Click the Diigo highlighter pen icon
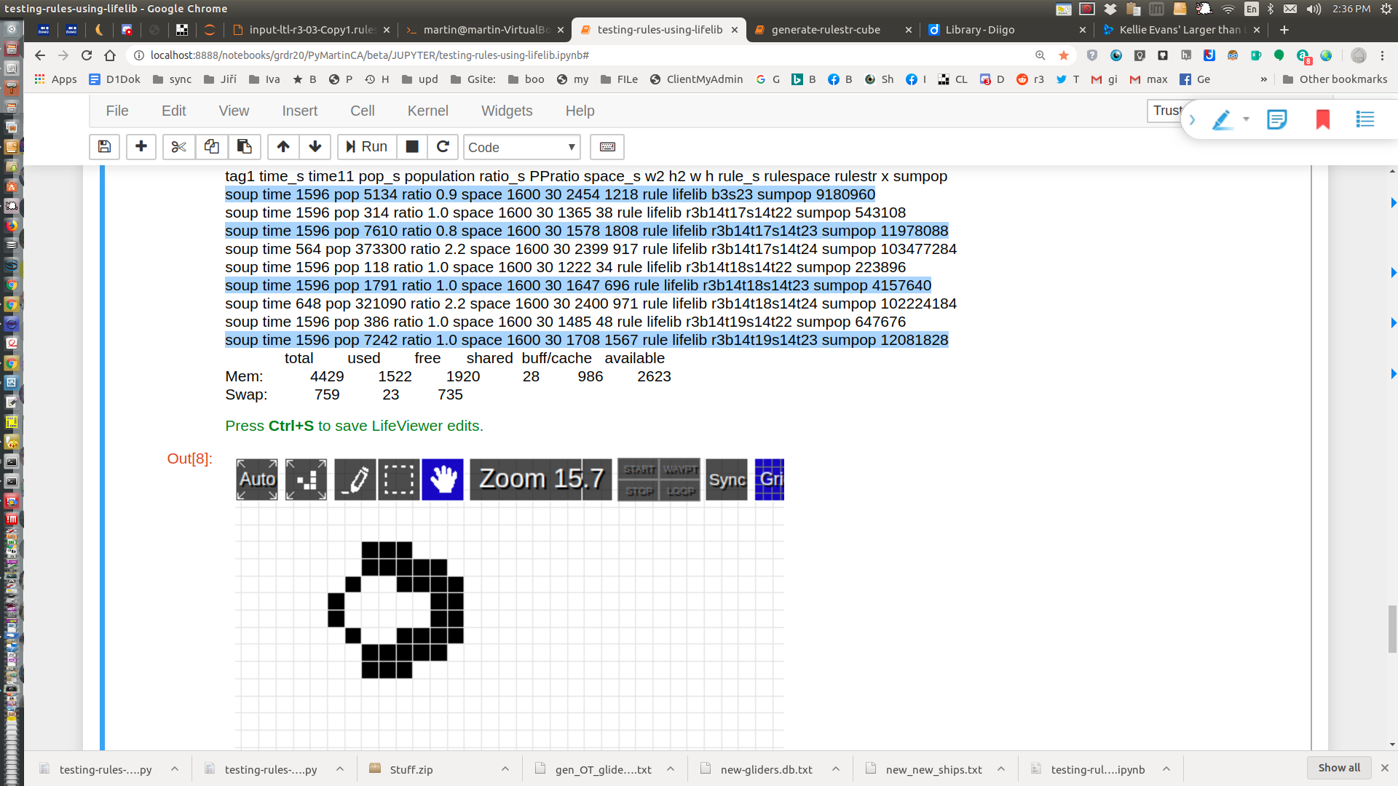This screenshot has height=786, width=1398. pyautogui.click(x=1222, y=119)
